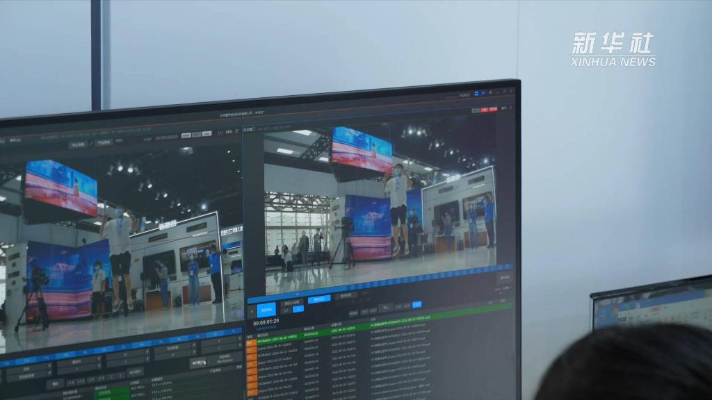This screenshot has width=712, height=400.
Task: Toggle the small blue button below the gray button near the timecode
Action: pyautogui.click(x=298, y=309)
